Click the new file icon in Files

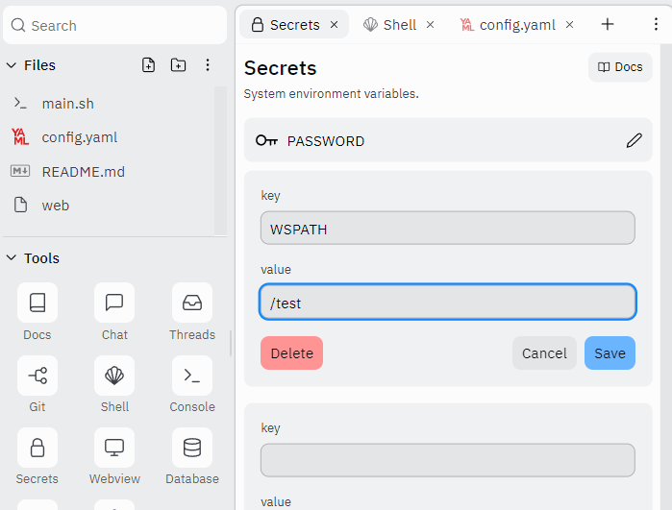tap(148, 65)
